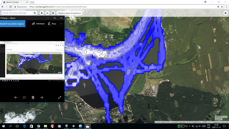229x129 pixels.
Task: Open the map layers selector
Action: (x=53, y=13)
